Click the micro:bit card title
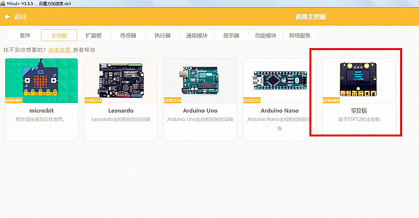The image size is (419, 218). (x=41, y=110)
